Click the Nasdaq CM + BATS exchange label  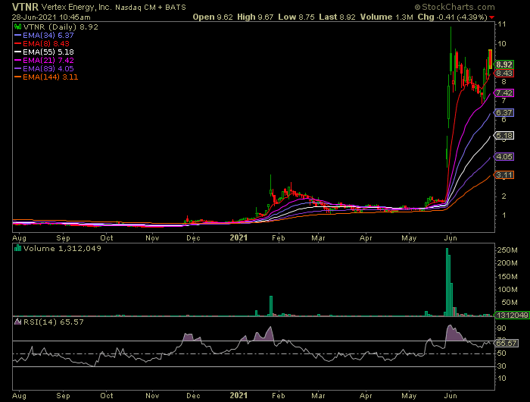click(151, 8)
